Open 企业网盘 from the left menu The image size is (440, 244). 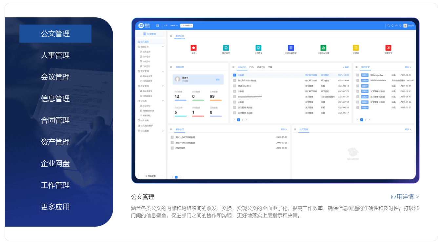pyautogui.click(x=55, y=163)
